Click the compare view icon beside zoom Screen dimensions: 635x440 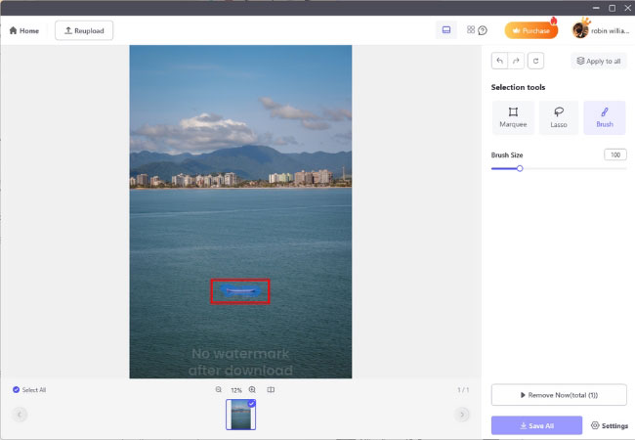(x=271, y=390)
